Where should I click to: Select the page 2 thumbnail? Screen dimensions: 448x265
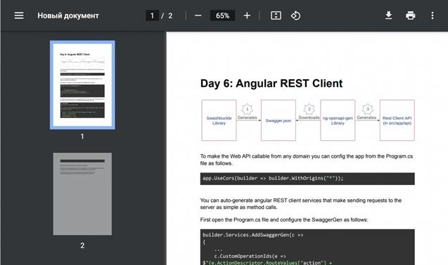82,194
